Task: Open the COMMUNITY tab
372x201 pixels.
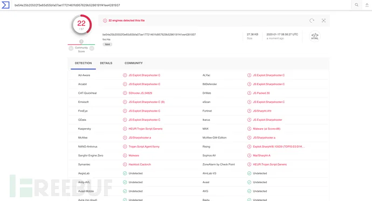Action: [x=134, y=63]
